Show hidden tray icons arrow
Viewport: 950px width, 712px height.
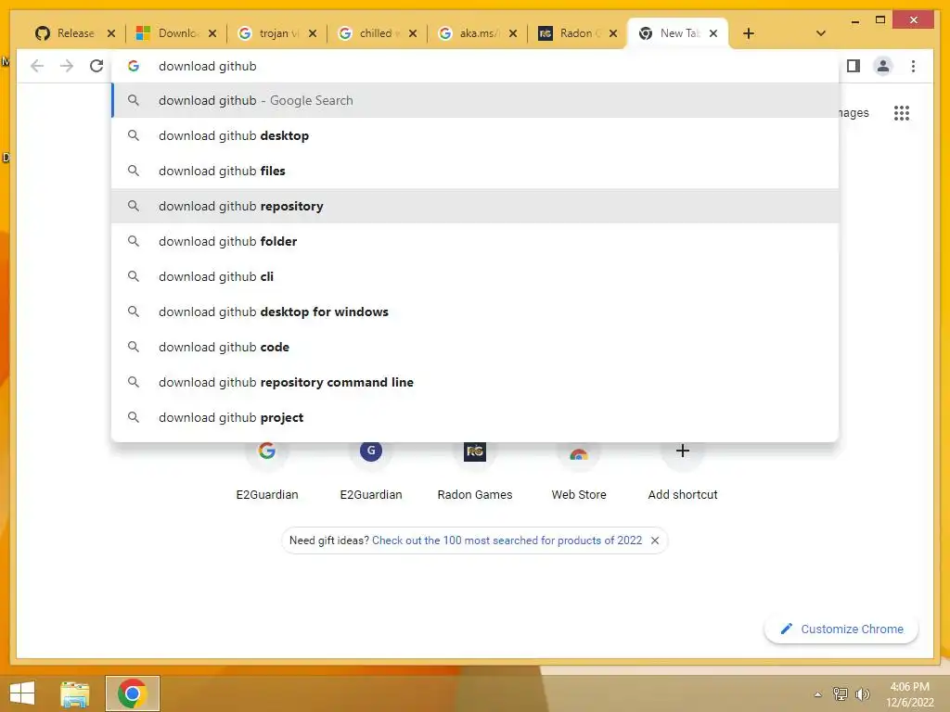(x=818, y=694)
